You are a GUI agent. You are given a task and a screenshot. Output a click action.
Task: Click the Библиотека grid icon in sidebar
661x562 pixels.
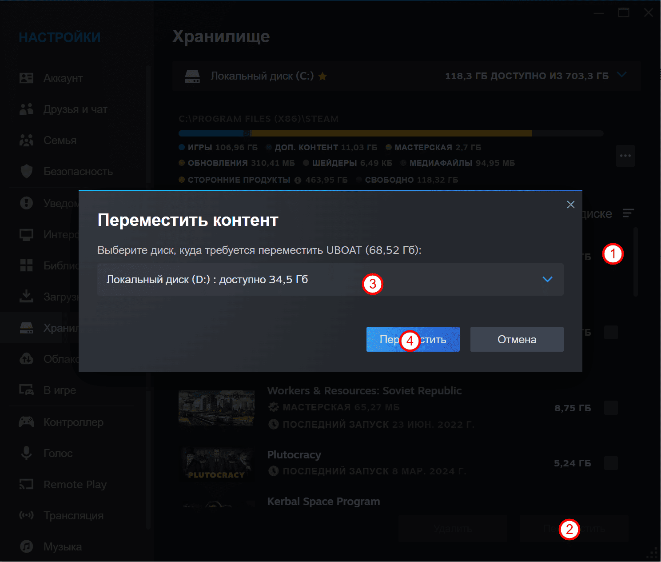click(26, 265)
